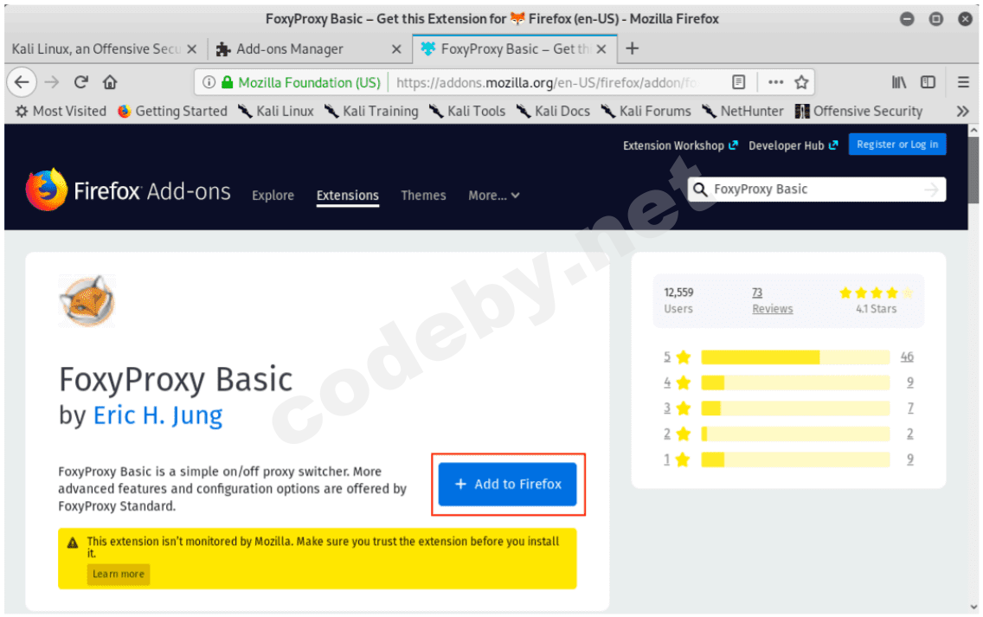The image size is (983, 617).
Task: Close the Kali Linux tab
Action: tap(192, 49)
